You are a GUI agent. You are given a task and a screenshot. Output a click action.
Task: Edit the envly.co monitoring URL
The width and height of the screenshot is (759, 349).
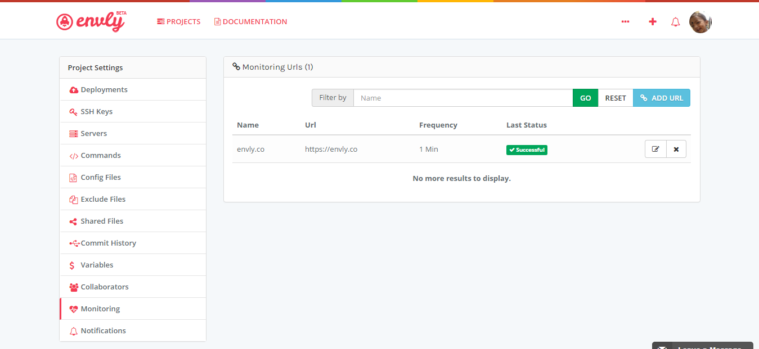tap(655, 149)
